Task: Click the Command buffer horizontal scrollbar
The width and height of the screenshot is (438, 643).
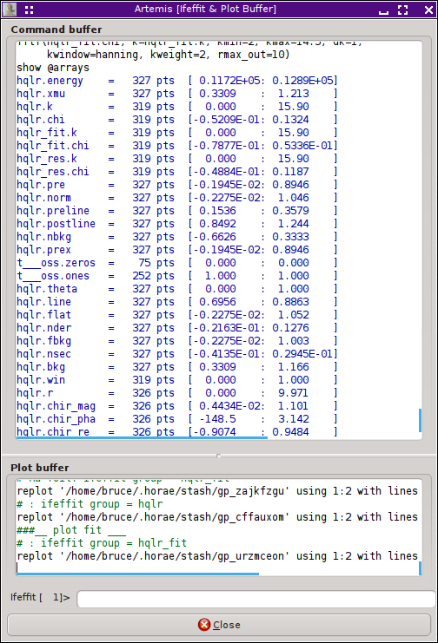Action: (142, 438)
